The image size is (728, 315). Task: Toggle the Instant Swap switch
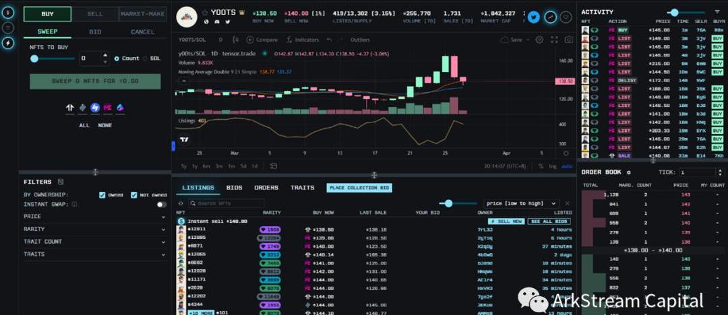[161, 204]
